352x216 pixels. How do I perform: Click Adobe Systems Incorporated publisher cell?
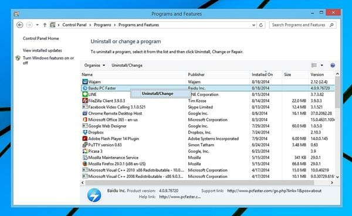click(x=214, y=139)
